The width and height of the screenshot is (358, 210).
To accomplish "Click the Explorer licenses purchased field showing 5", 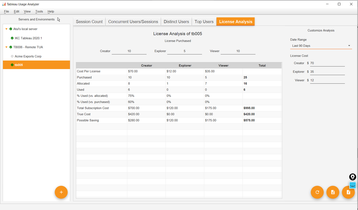I will coord(185,51).
